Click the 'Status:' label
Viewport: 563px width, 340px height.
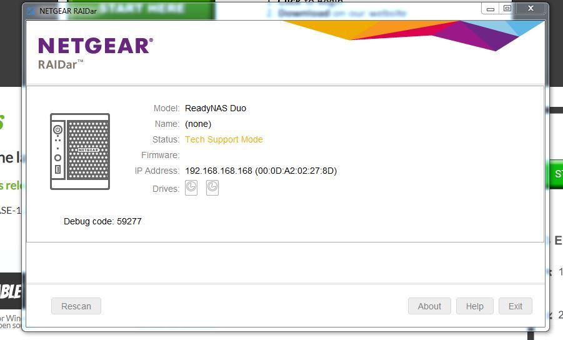point(166,139)
